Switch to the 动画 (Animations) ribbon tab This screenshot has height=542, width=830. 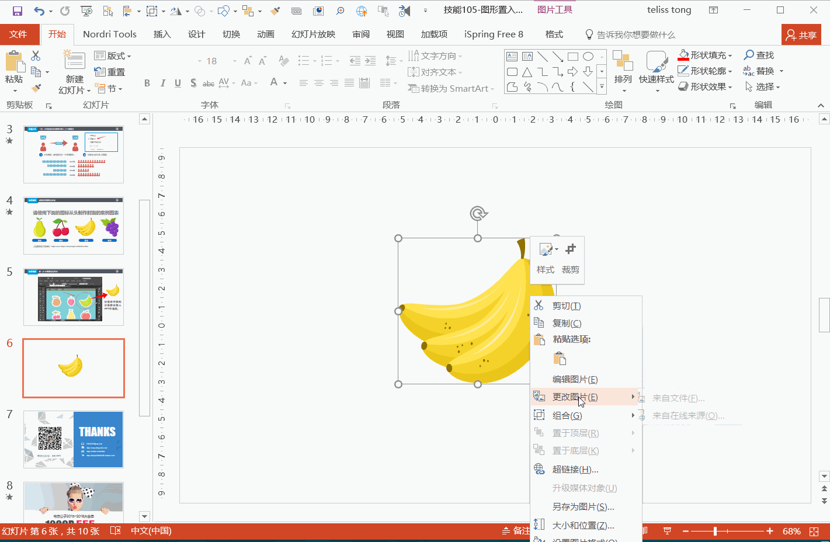point(266,34)
